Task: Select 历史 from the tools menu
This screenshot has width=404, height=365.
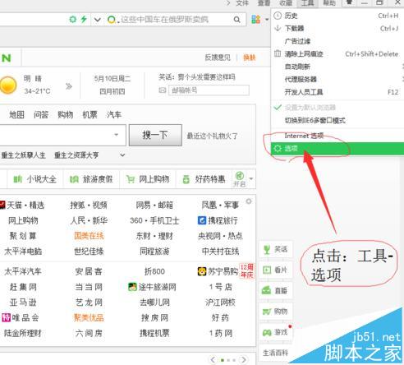Action: click(x=337, y=16)
